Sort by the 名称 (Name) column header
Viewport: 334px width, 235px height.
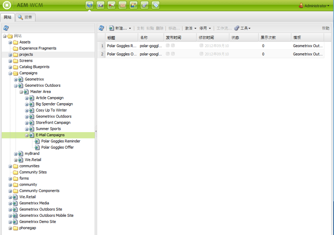151,38
